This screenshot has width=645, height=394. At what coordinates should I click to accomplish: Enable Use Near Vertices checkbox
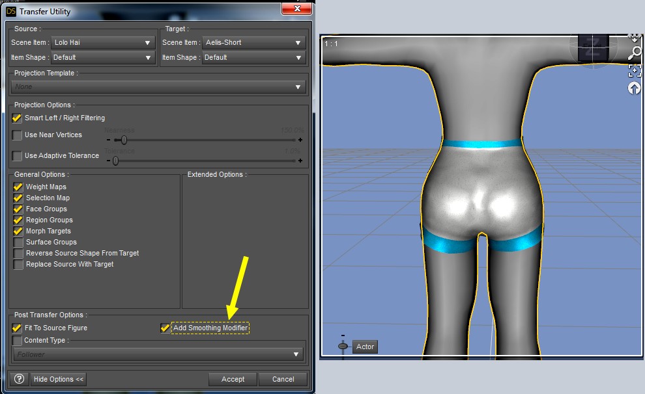17,135
